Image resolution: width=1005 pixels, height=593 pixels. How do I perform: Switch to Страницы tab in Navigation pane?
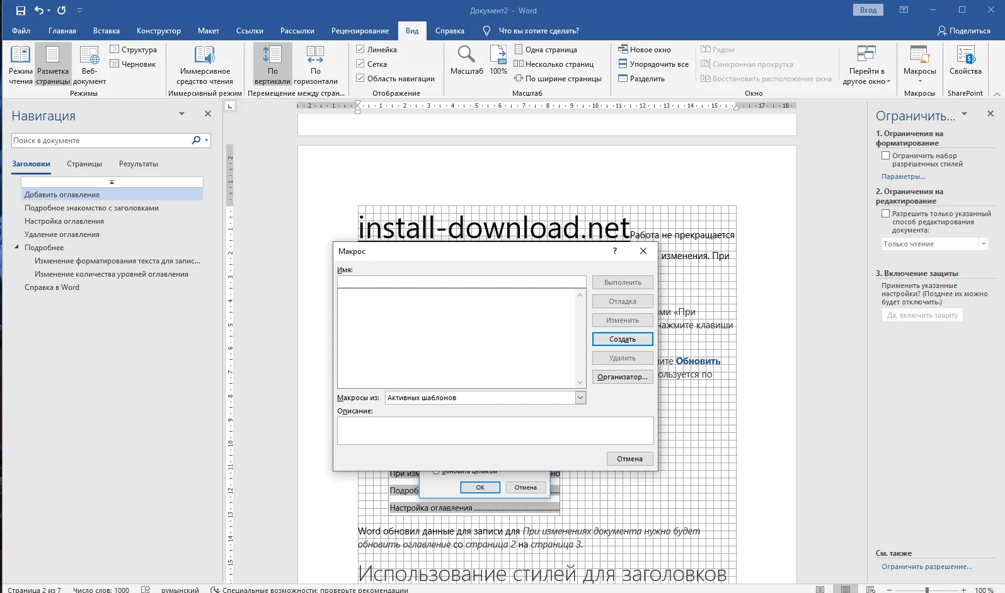click(x=84, y=164)
